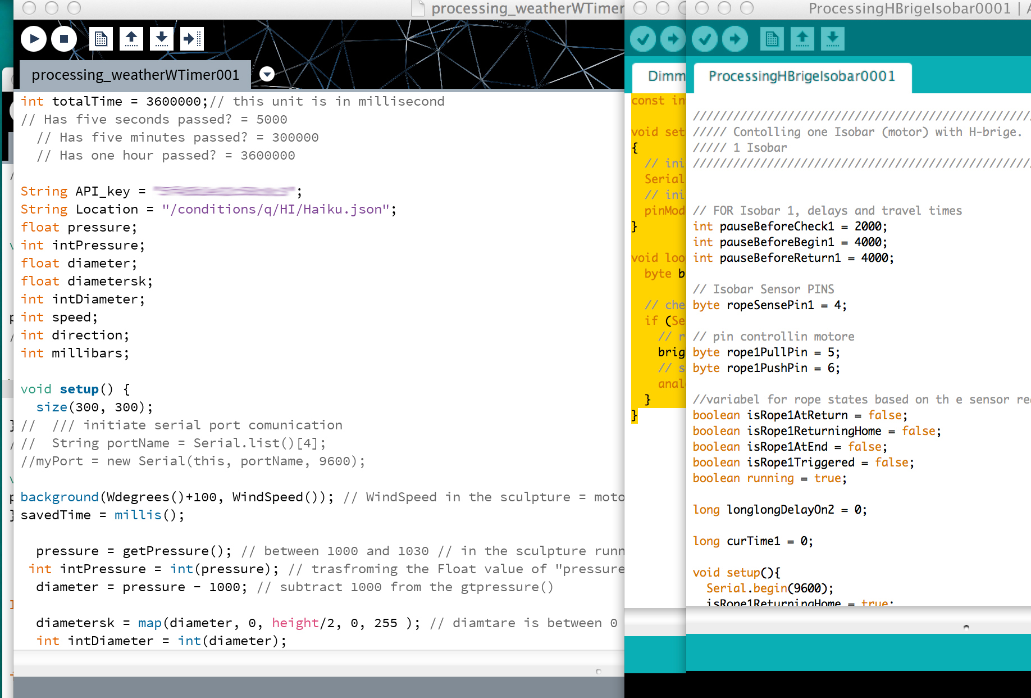The height and width of the screenshot is (698, 1031).
Task: Click 'boolean isRope1AtReturn = false;' line
Action: pos(800,415)
